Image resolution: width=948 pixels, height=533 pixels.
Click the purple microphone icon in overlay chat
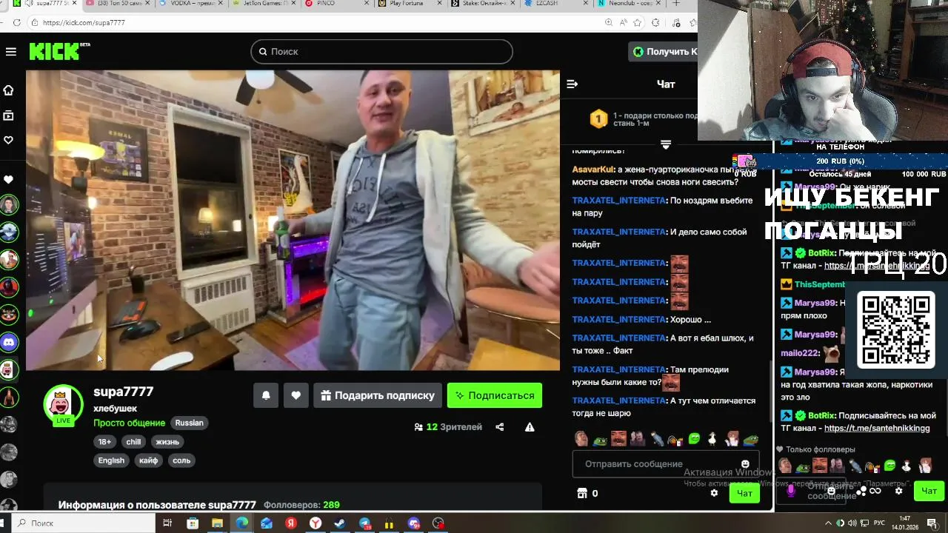point(791,490)
